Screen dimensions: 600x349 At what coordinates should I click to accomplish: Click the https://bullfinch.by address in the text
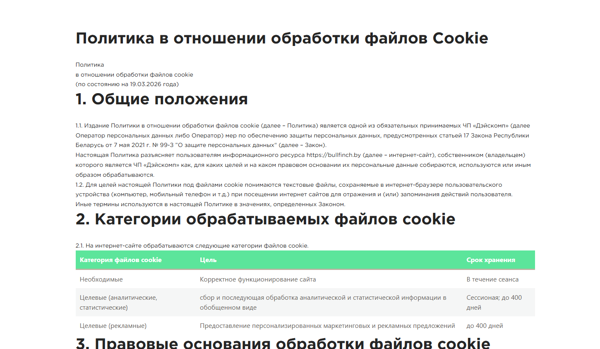(334, 155)
